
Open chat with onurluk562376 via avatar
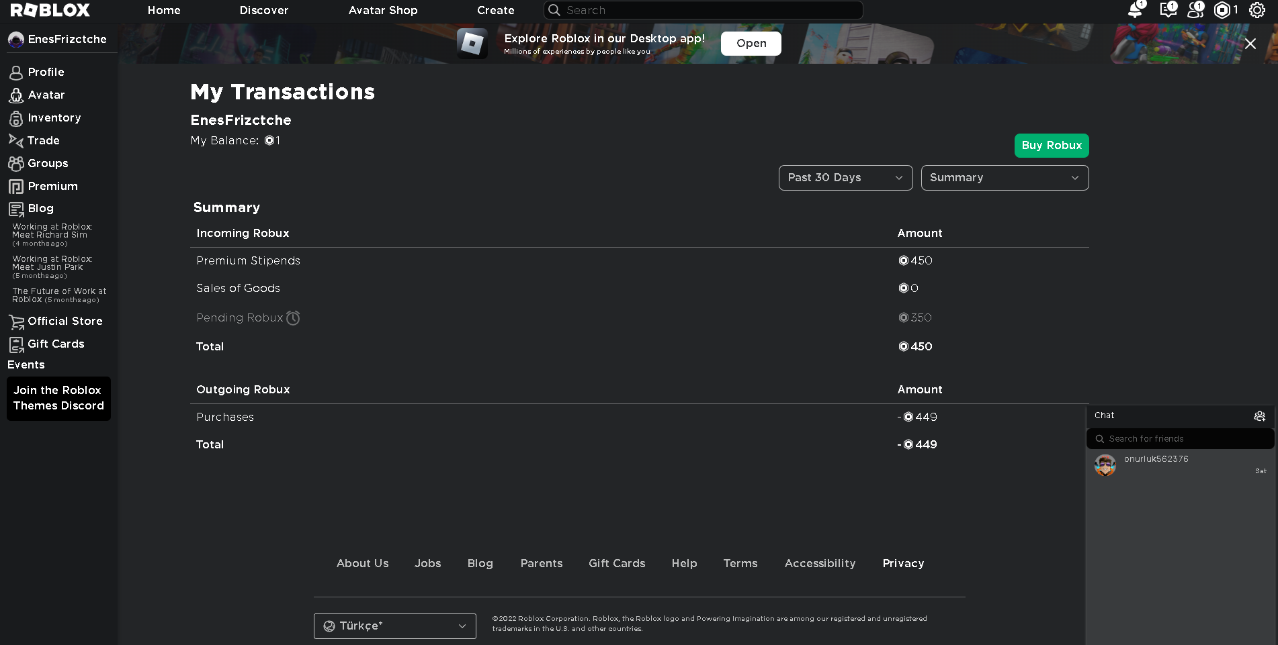click(x=1105, y=464)
